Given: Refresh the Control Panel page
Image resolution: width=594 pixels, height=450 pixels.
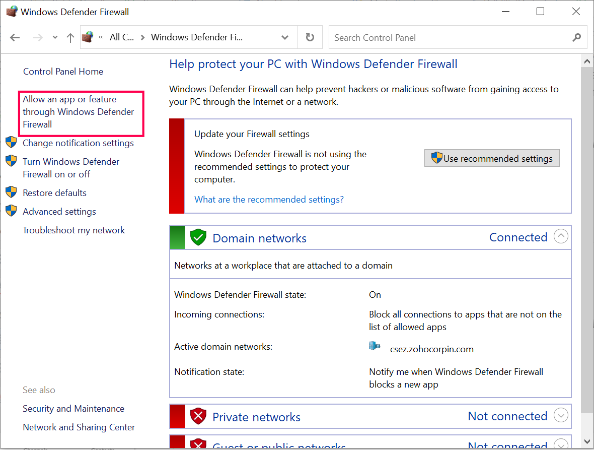Looking at the screenshot, I should (310, 37).
